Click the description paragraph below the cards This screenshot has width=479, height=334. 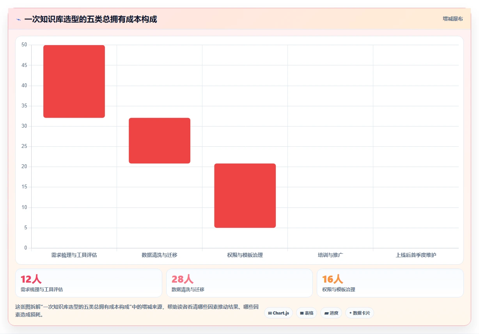point(137,311)
